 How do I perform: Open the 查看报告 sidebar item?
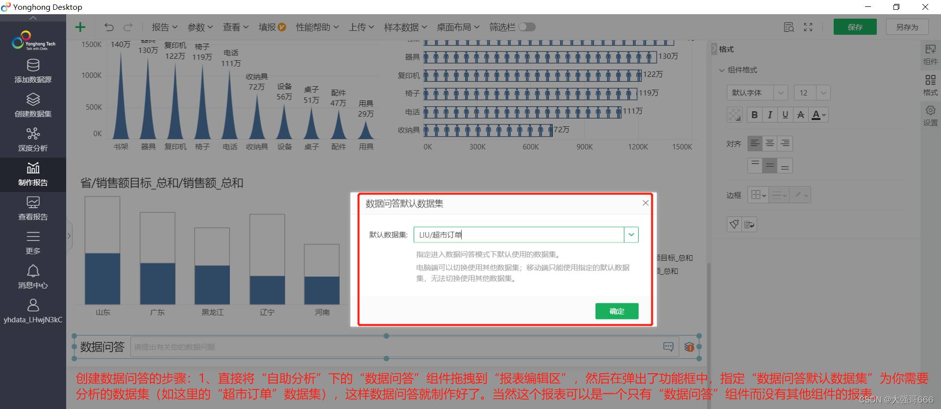(33, 209)
